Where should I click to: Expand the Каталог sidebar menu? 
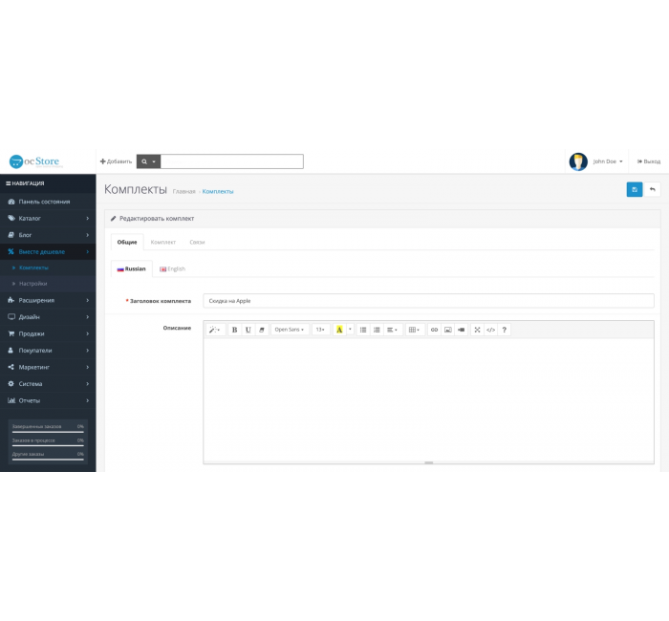point(48,218)
